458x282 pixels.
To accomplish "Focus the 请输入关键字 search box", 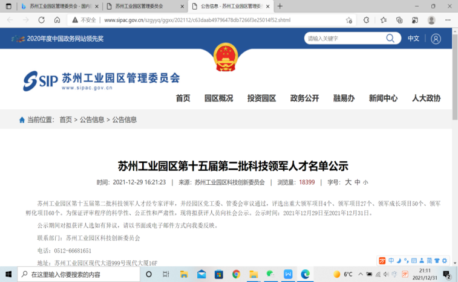I will point(346,39).
